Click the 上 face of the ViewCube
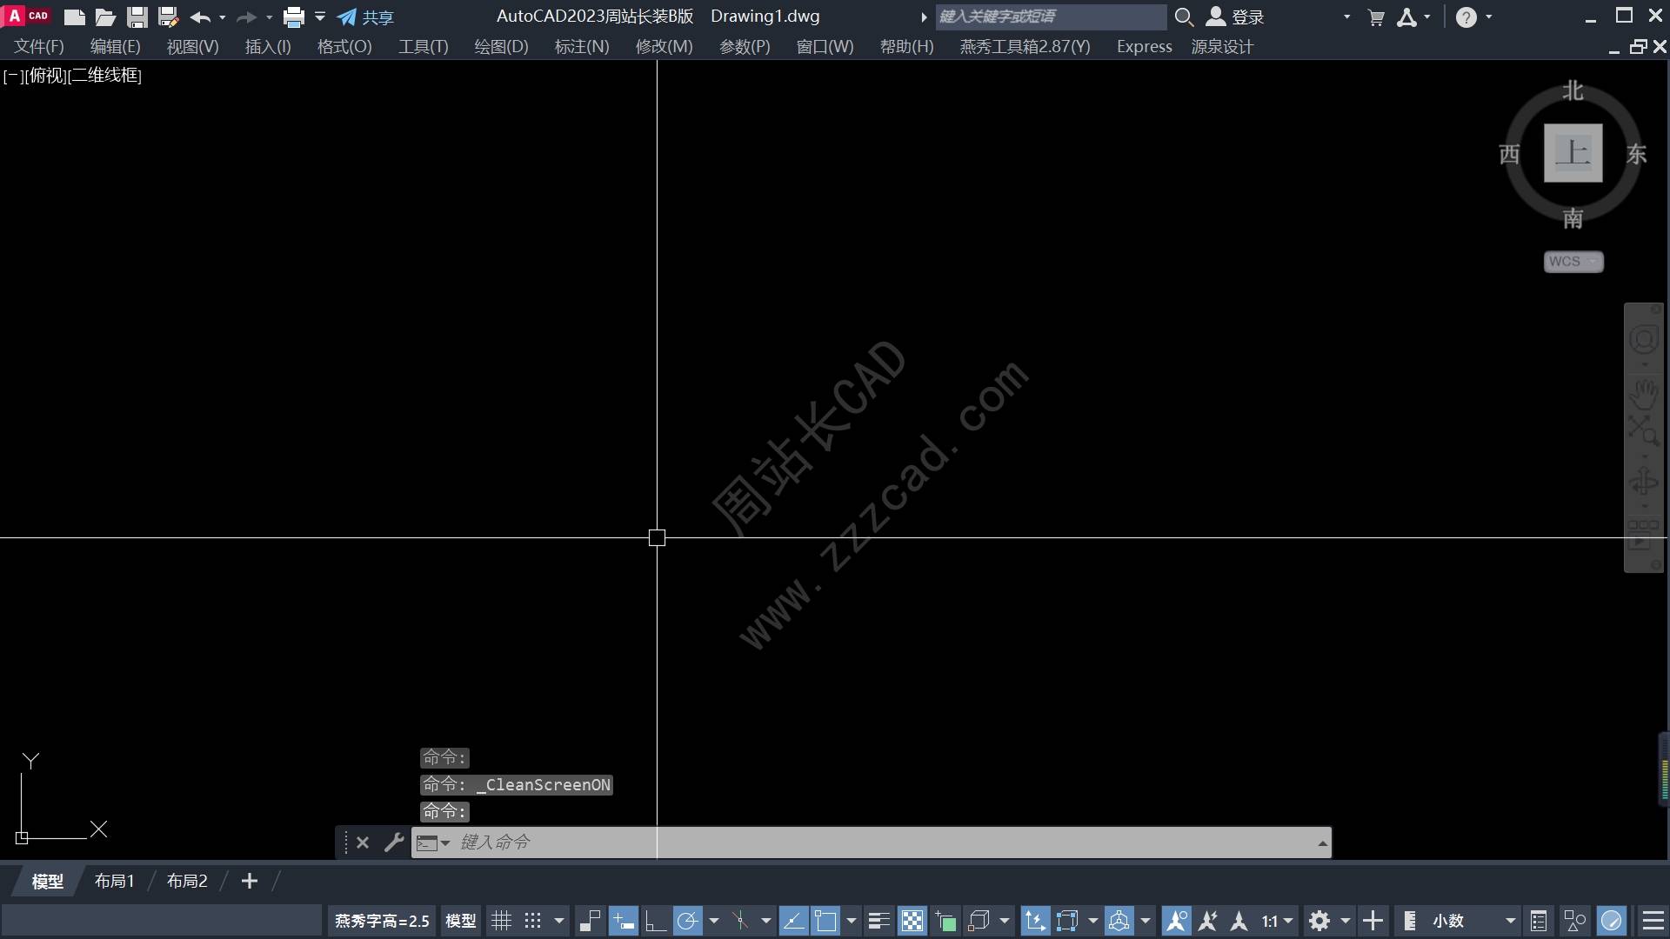Viewport: 1670px width, 939px height. point(1573,153)
